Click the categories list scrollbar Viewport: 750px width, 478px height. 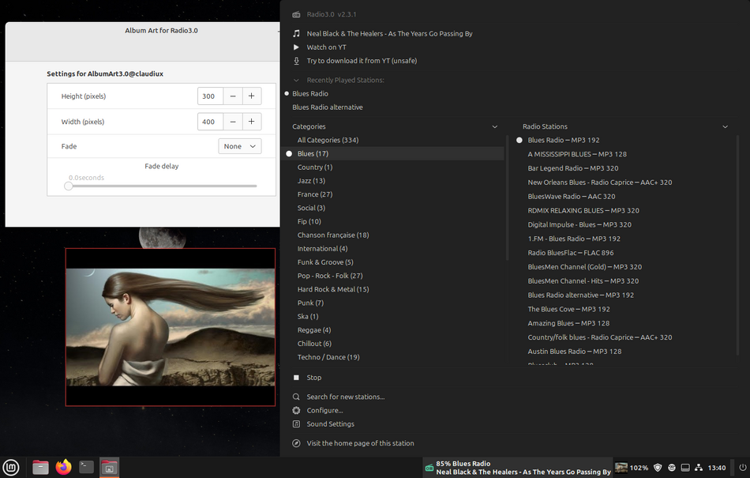[507, 198]
